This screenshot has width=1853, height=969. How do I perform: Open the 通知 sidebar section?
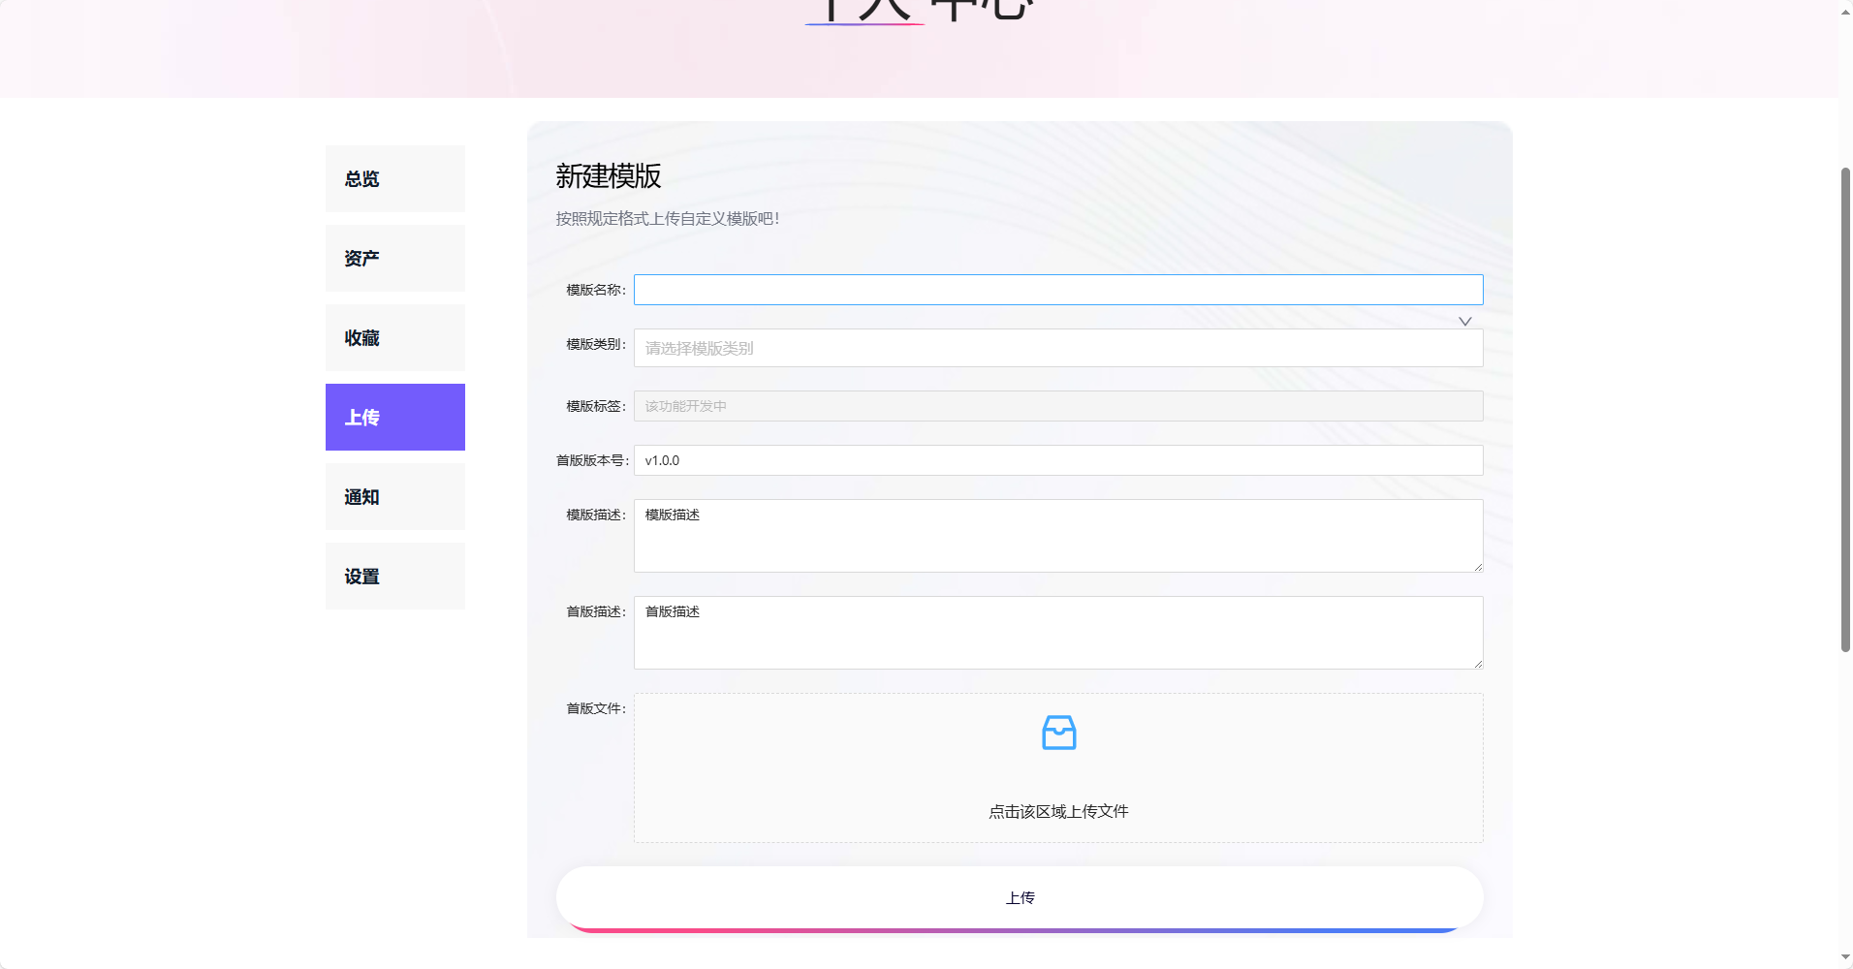[x=394, y=497]
